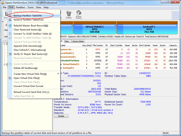The image size is (181, 136).
Task: Click the Restore Partition Table icon in menu
Action: (x=10, y=20)
